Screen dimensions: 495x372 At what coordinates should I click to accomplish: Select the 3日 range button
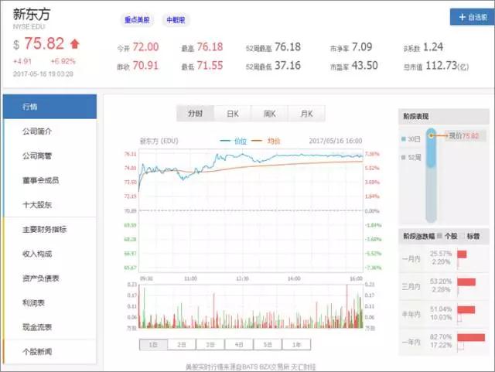210,344
